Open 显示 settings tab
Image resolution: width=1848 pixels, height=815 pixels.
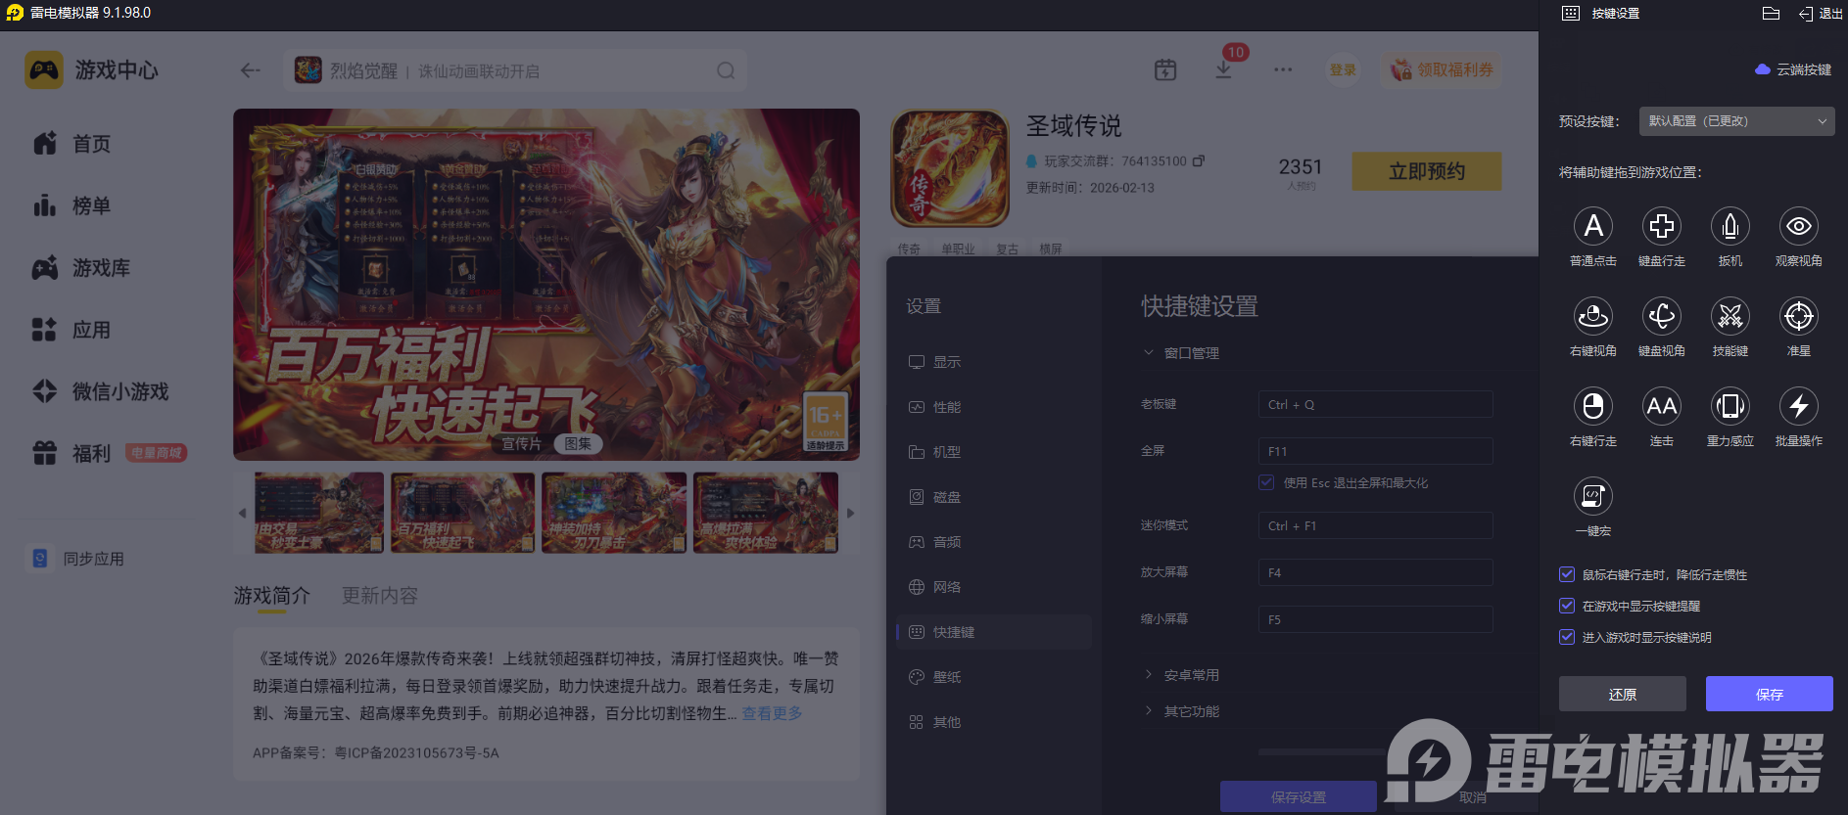(x=994, y=362)
